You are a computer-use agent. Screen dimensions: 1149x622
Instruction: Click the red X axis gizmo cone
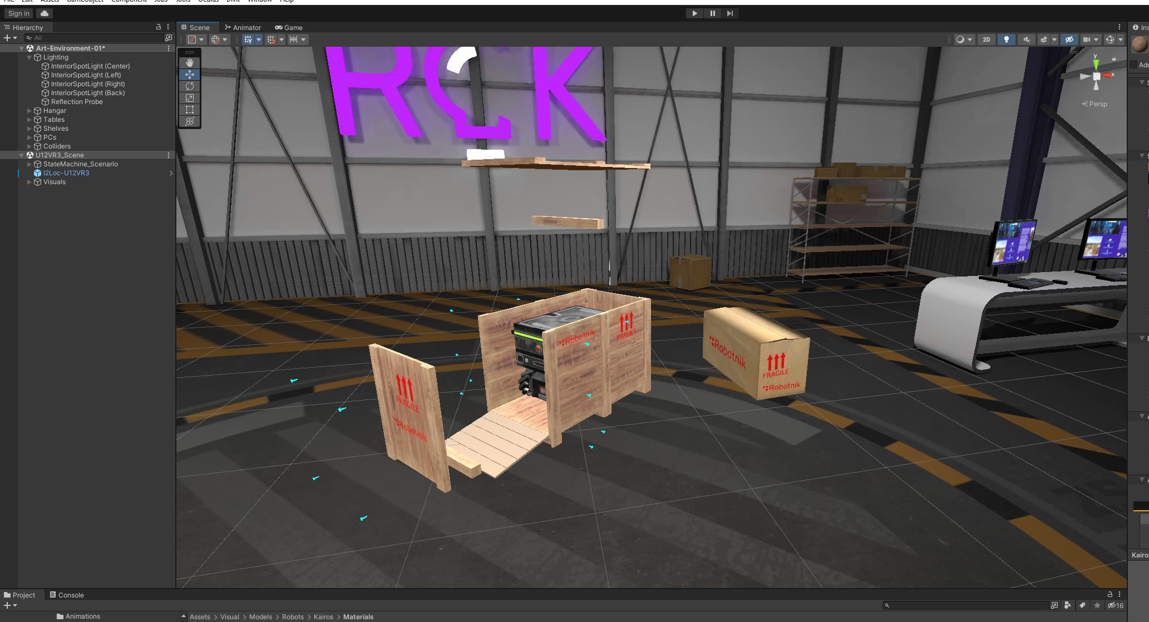[1108, 75]
